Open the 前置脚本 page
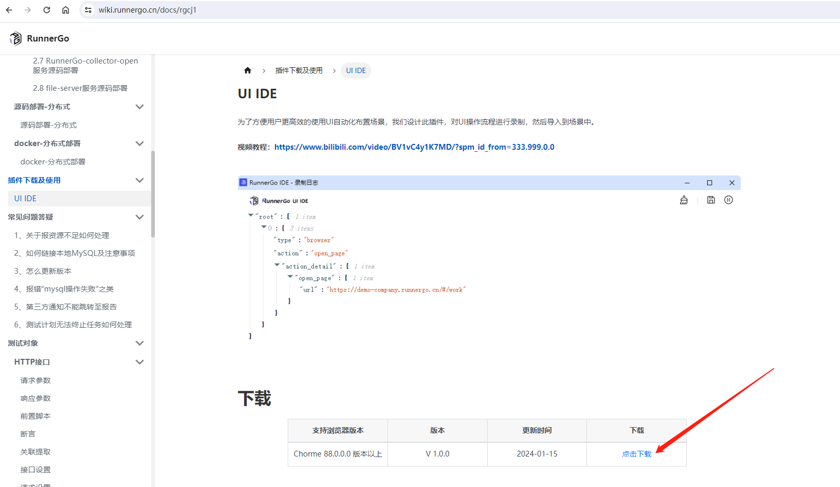The width and height of the screenshot is (840, 487). click(36, 416)
